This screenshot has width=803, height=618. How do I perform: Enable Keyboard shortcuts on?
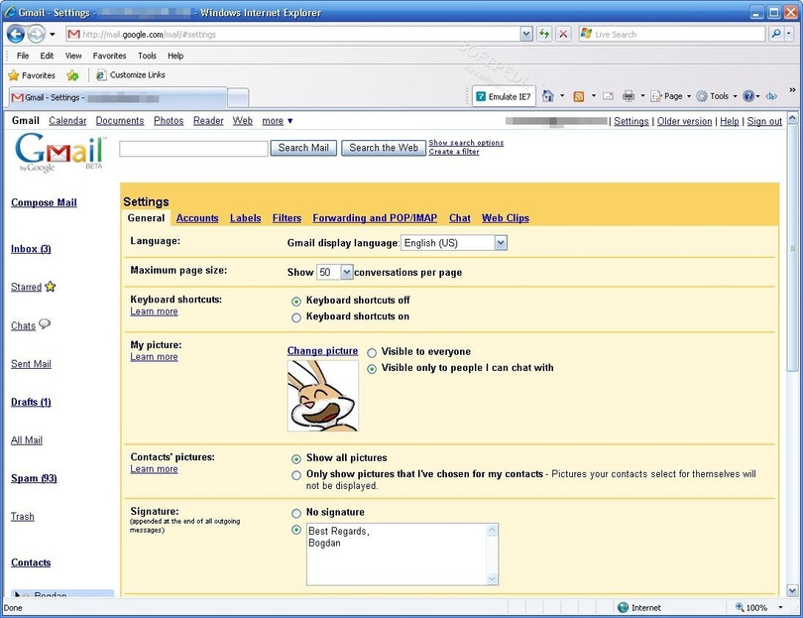[x=296, y=317]
